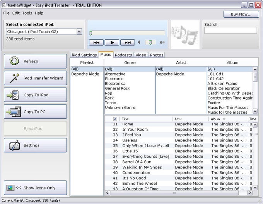Click the Settings tools icon
The width and height of the screenshot is (263, 204).
point(14,145)
